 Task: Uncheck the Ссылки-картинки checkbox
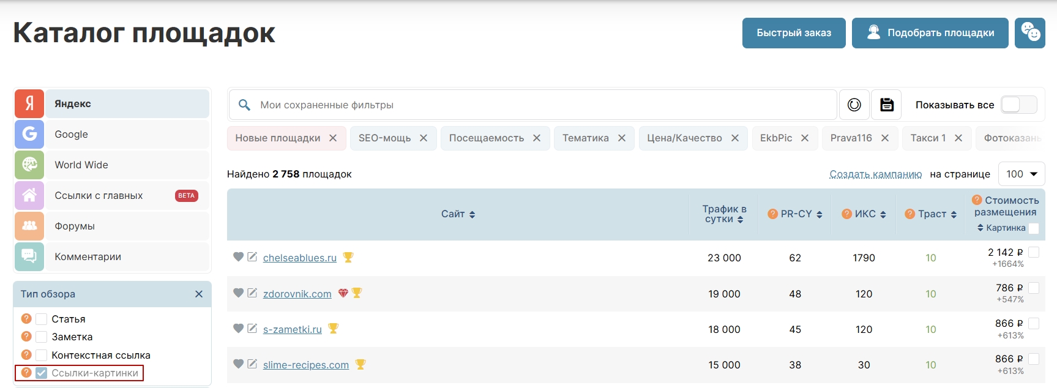[42, 373]
